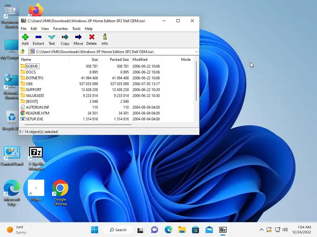This screenshot has height=237, width=317.
Task: Select the $OEM$ folder
Action: pyautogui.click(x=32, y=66)
